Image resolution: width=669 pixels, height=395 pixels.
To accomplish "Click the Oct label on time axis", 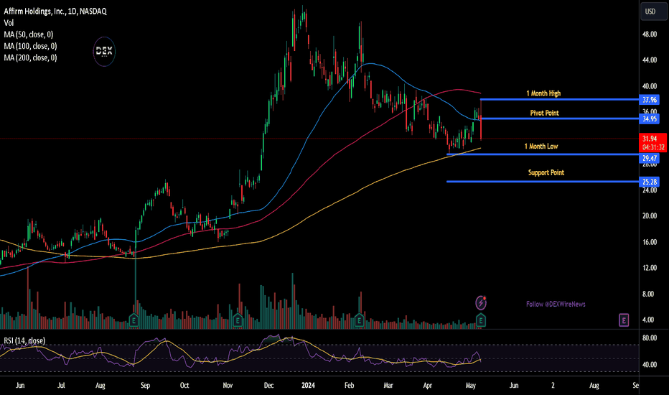I will click(184, 385).
